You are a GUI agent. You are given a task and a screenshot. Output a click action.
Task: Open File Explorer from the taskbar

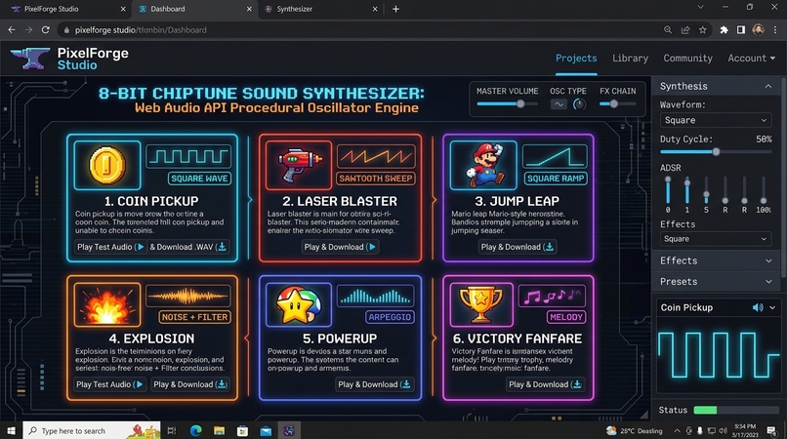(x=219, y=430)
